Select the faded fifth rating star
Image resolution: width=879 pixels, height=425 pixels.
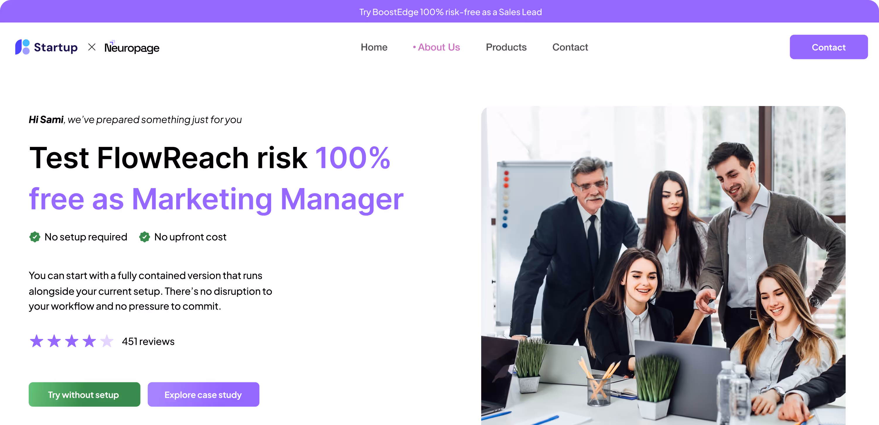(x=107, y=341)
